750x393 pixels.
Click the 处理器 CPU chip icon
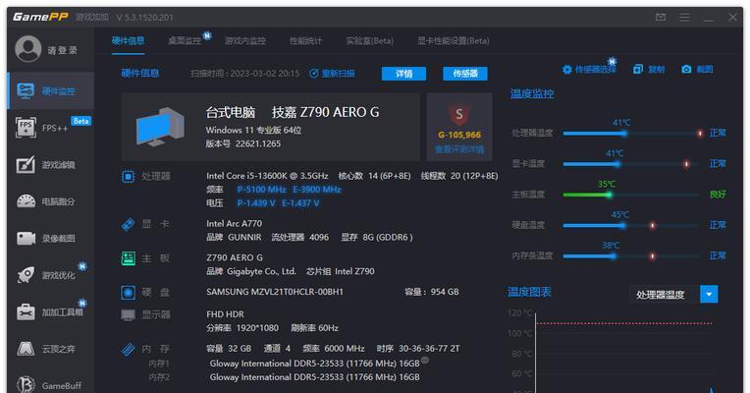click(128, 177)
